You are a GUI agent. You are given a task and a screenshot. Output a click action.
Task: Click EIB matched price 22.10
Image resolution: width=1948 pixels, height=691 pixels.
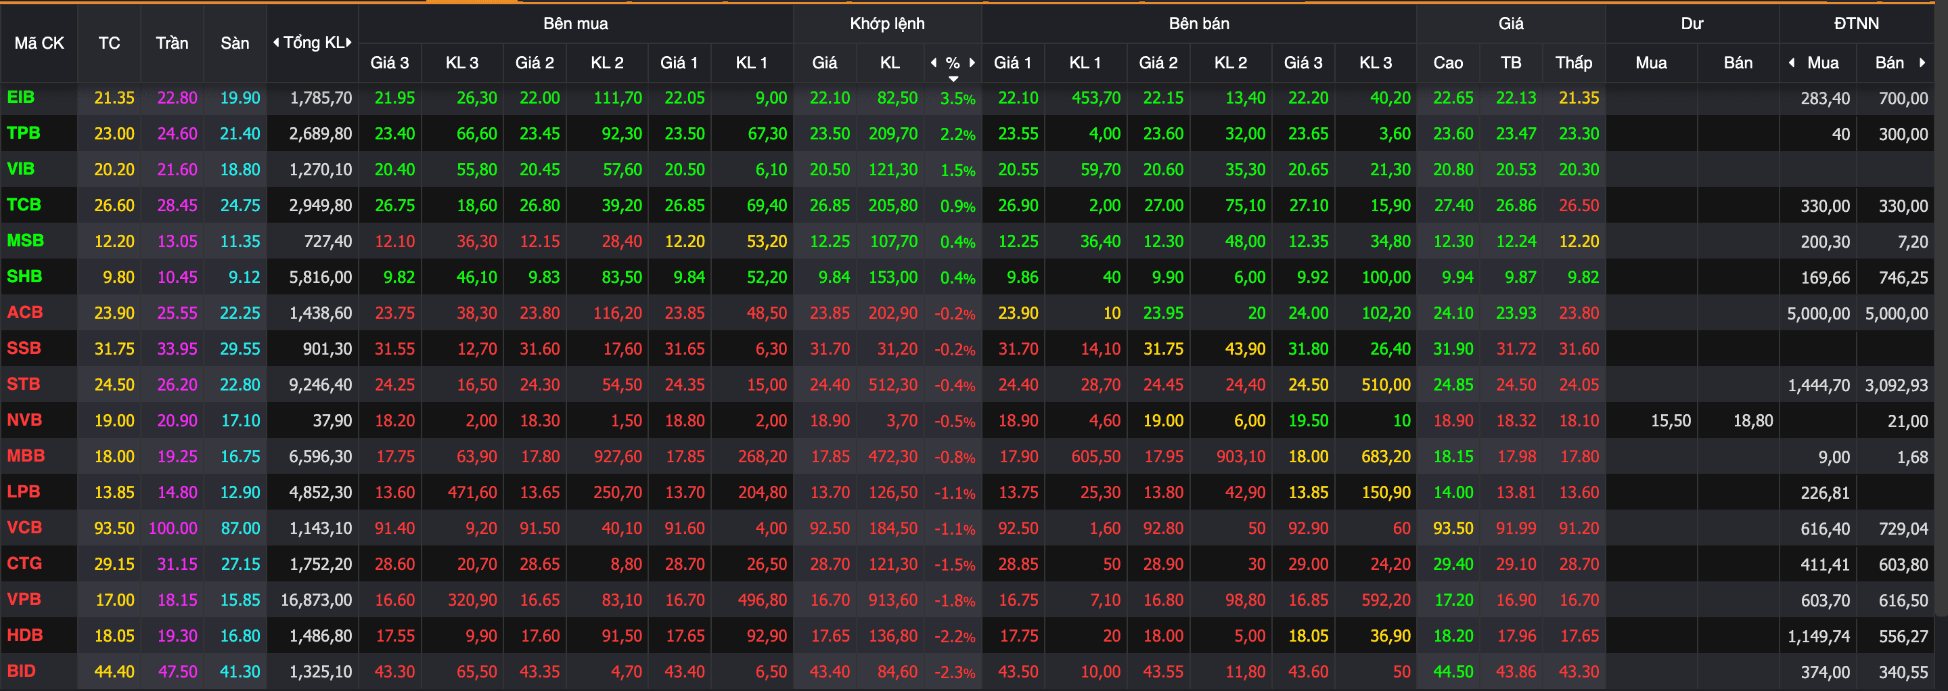coord(830,98)
